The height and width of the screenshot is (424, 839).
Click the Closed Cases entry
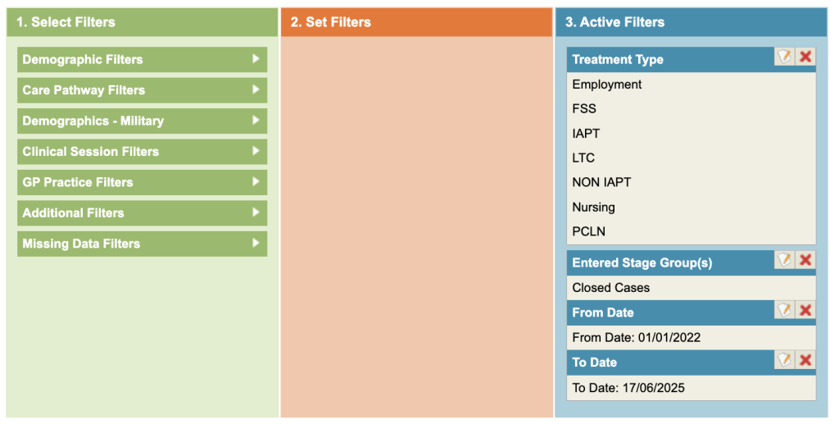pos(610,288)
